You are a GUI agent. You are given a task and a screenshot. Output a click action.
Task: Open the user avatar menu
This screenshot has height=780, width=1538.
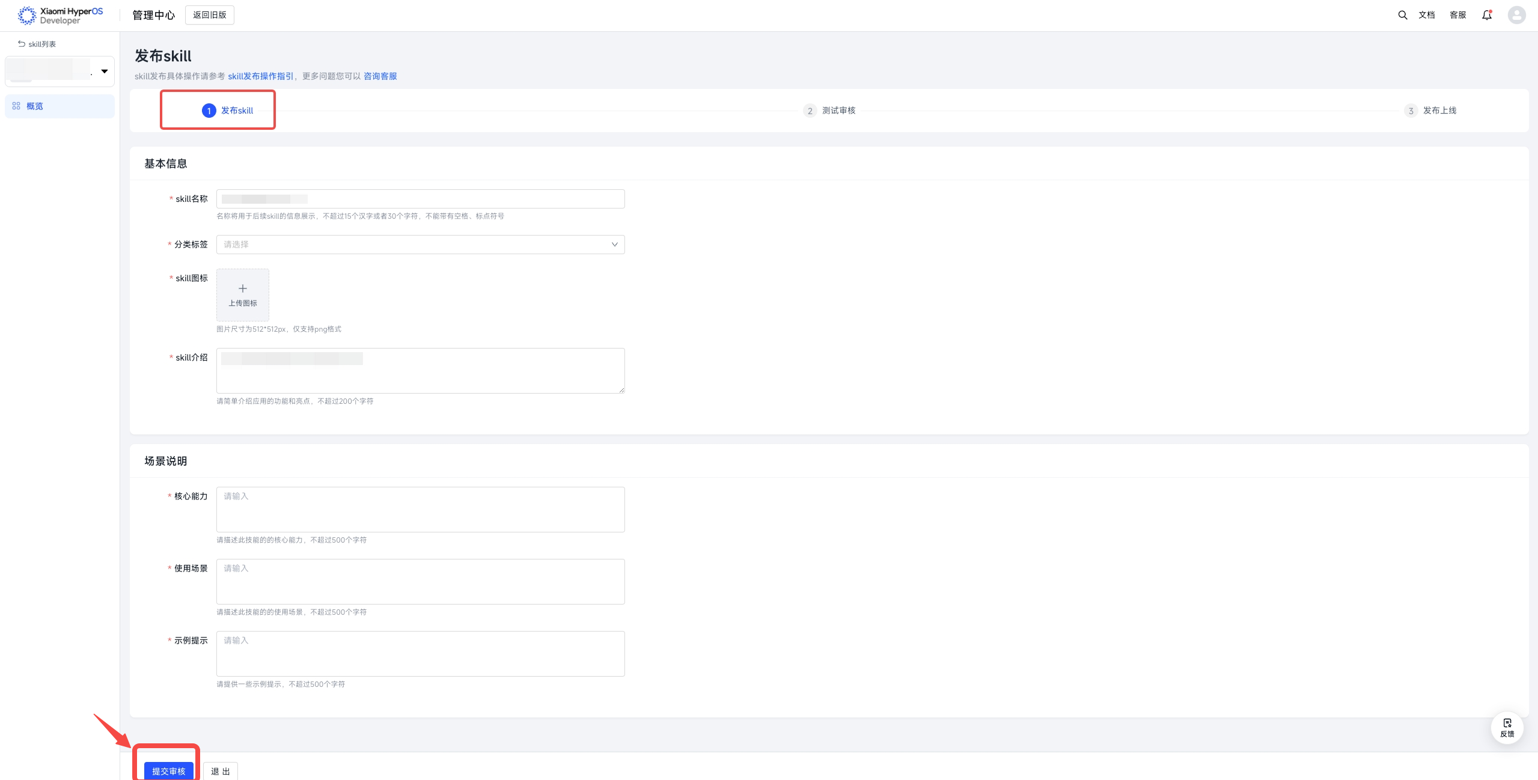(1516, 15)
